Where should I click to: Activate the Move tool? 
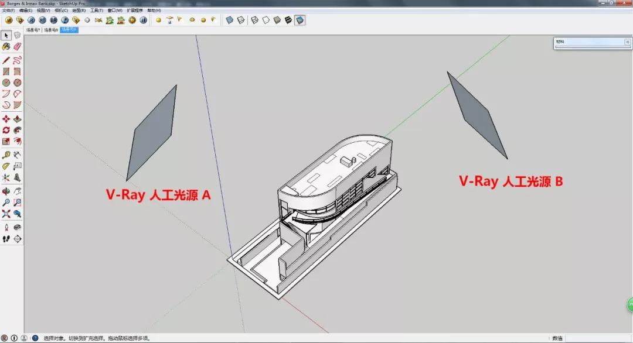(6, 119)
